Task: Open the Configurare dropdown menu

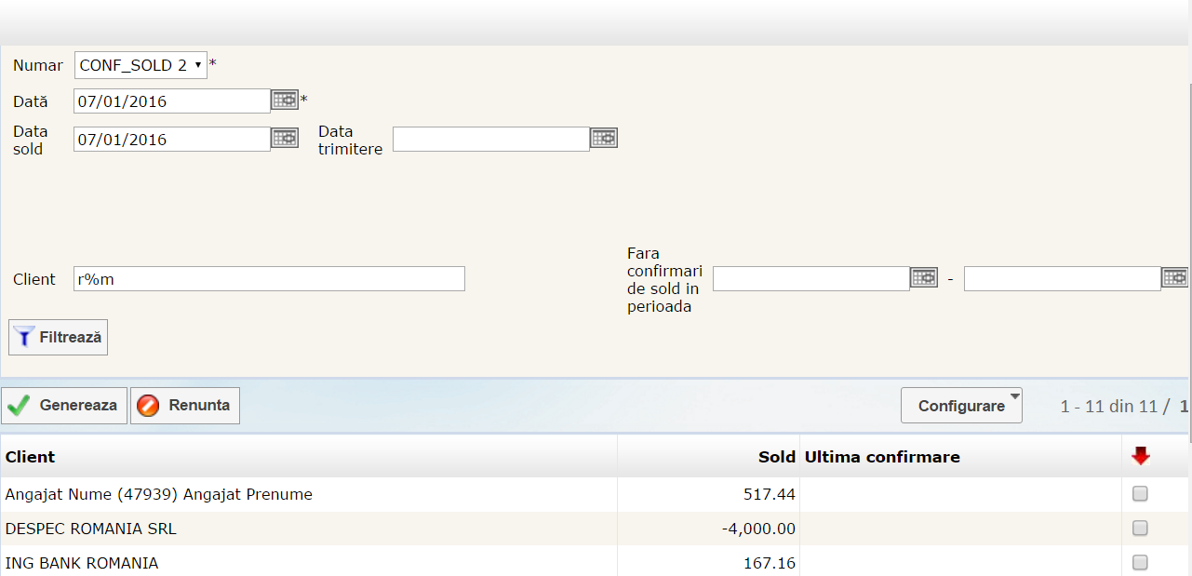Action: [x=961, y=406]
